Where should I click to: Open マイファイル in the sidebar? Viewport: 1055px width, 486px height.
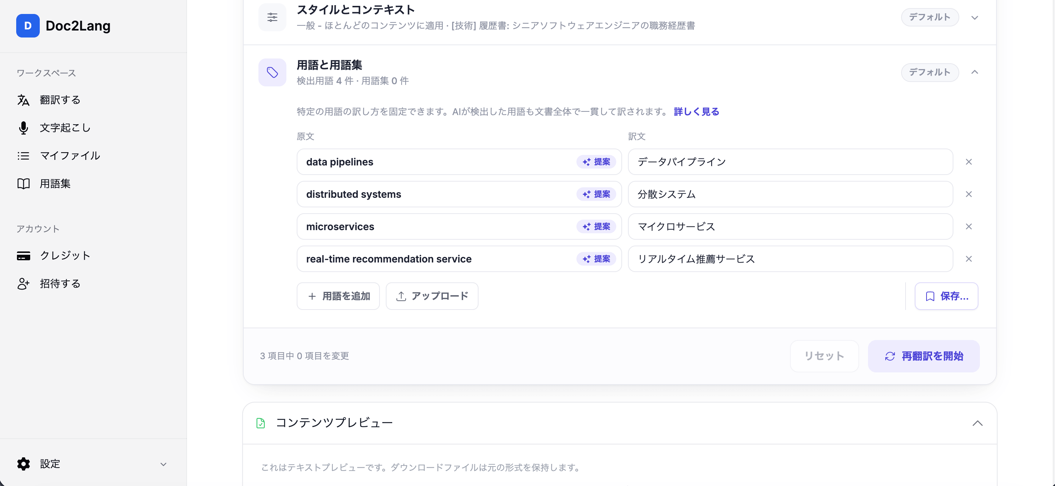[x=70, y=156]
